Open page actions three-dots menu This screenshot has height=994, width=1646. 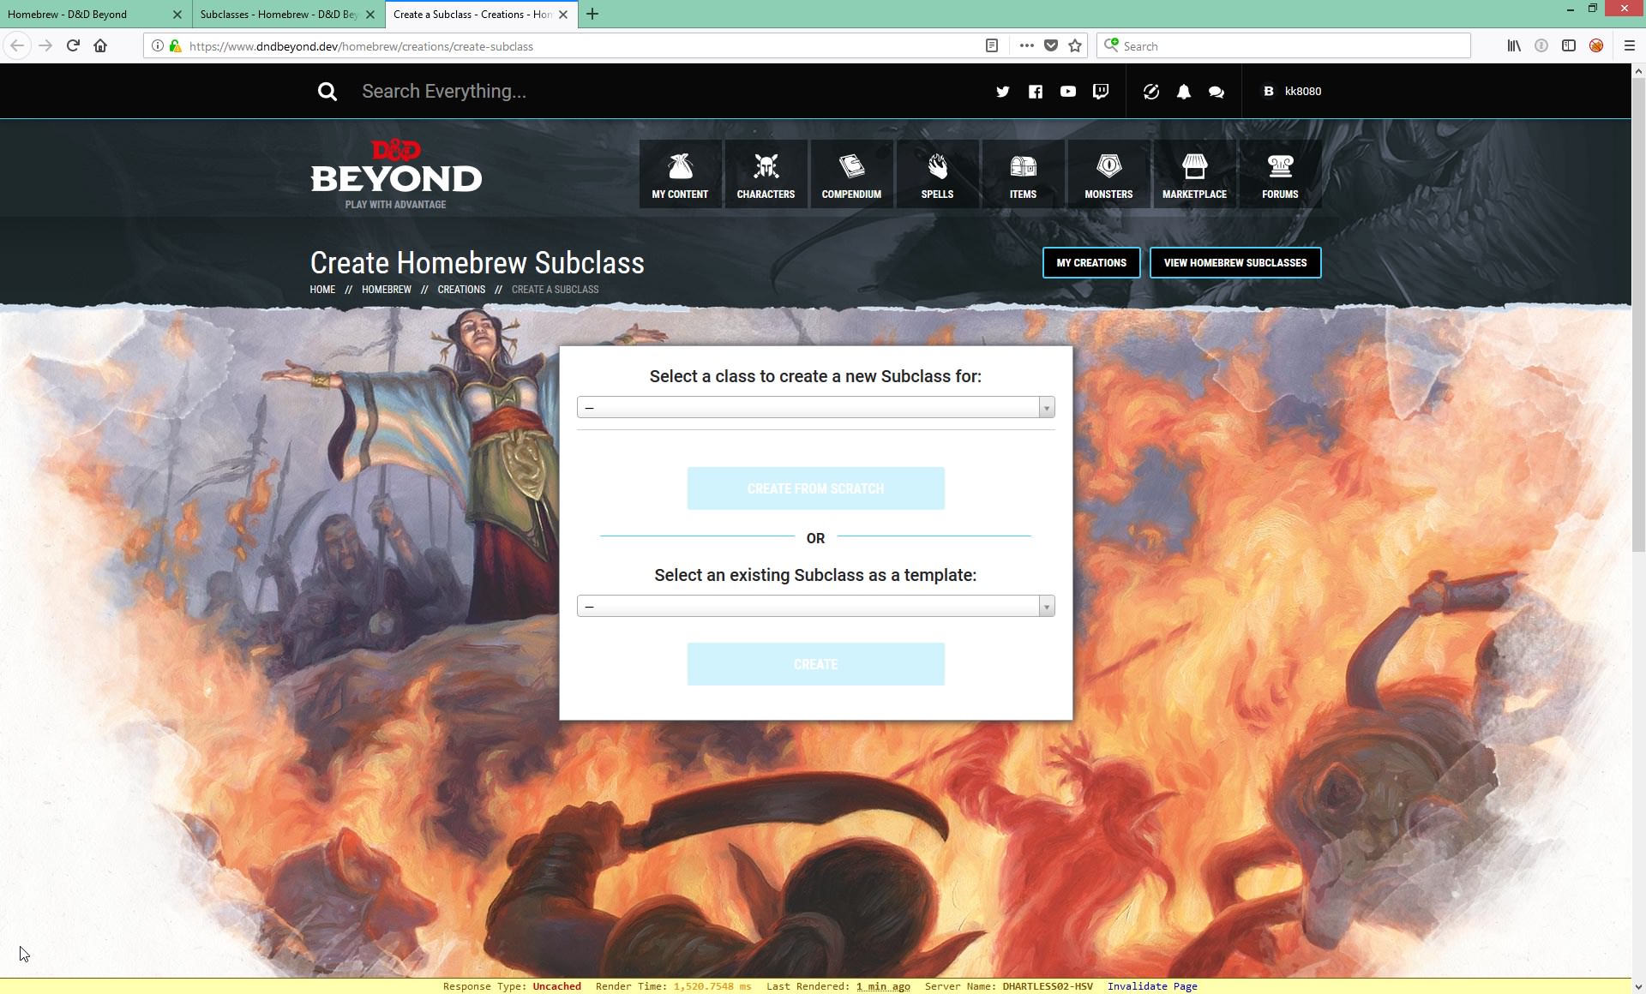[1026, 46]
